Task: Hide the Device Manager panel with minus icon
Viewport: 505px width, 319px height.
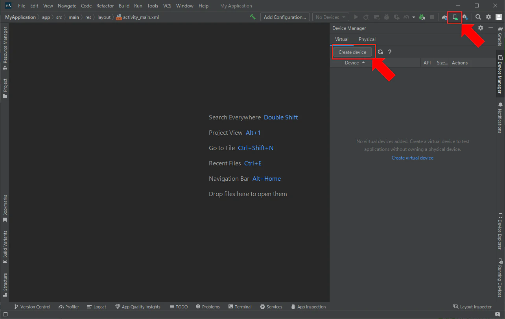Action: 491,28
